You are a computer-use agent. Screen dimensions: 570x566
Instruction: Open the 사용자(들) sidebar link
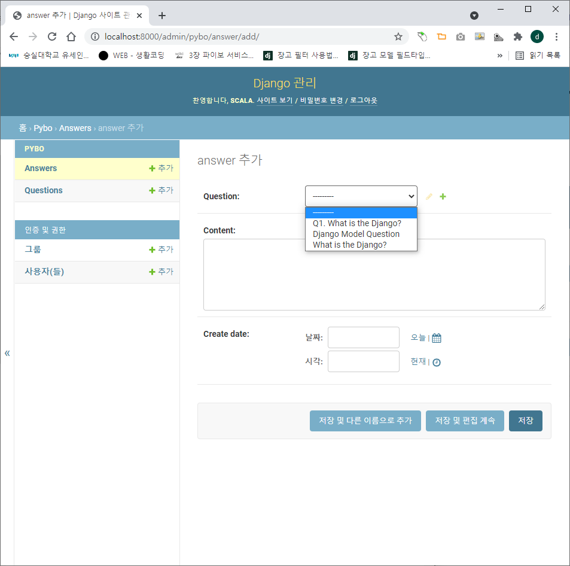pos(44,272)
